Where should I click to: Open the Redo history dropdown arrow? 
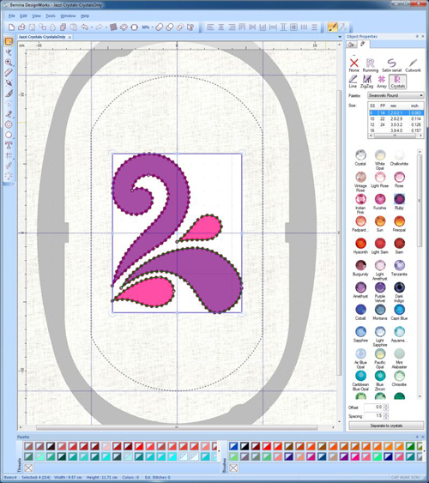[106, 27]
